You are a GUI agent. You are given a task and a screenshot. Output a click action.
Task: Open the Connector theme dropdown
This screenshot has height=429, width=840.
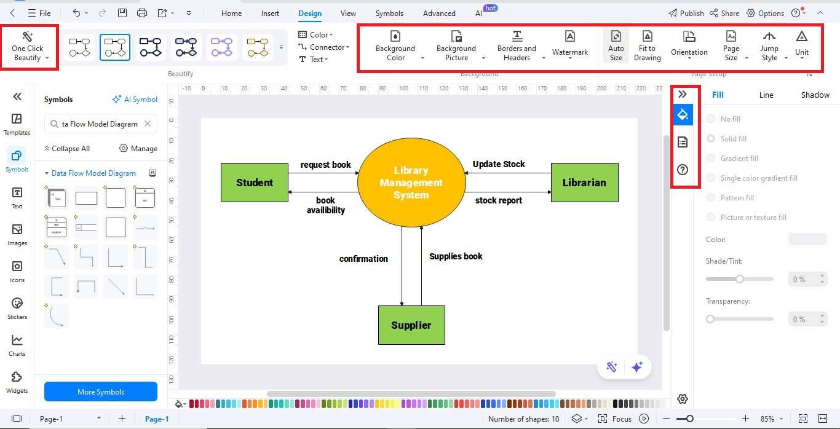click(x=323, y=47)
